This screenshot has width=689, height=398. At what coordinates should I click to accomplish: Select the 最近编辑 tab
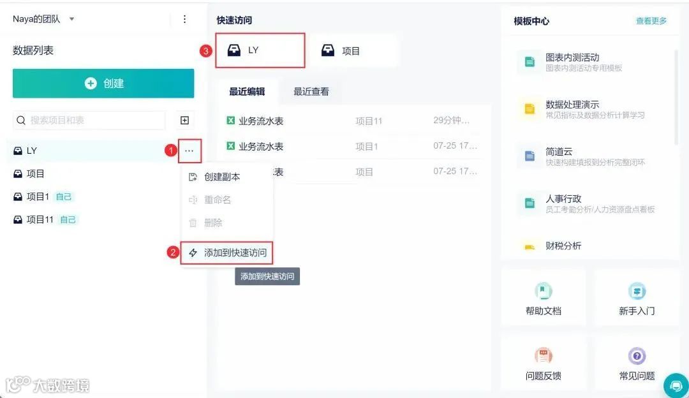[248, 91]
